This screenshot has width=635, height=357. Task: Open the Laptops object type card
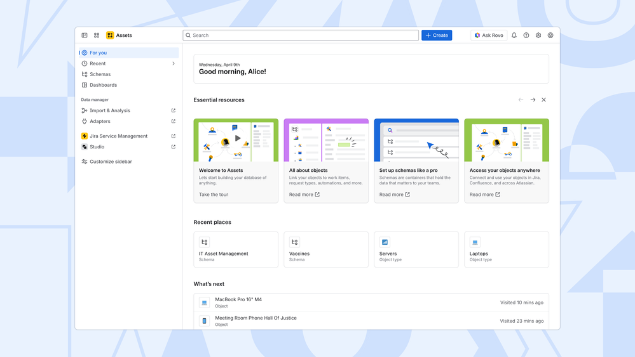pyautogui.click(x=507, y=249)
